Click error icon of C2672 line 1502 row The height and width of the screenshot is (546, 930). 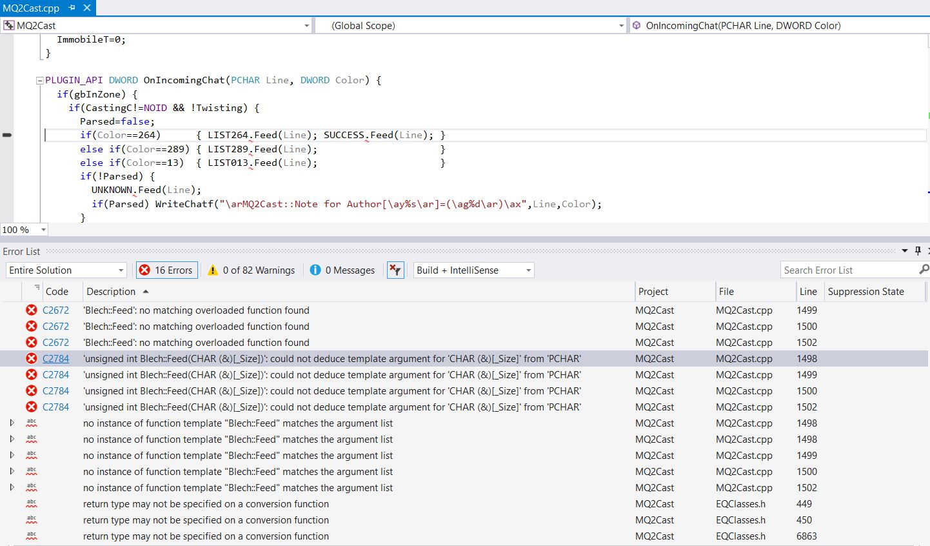coord(31,343)
